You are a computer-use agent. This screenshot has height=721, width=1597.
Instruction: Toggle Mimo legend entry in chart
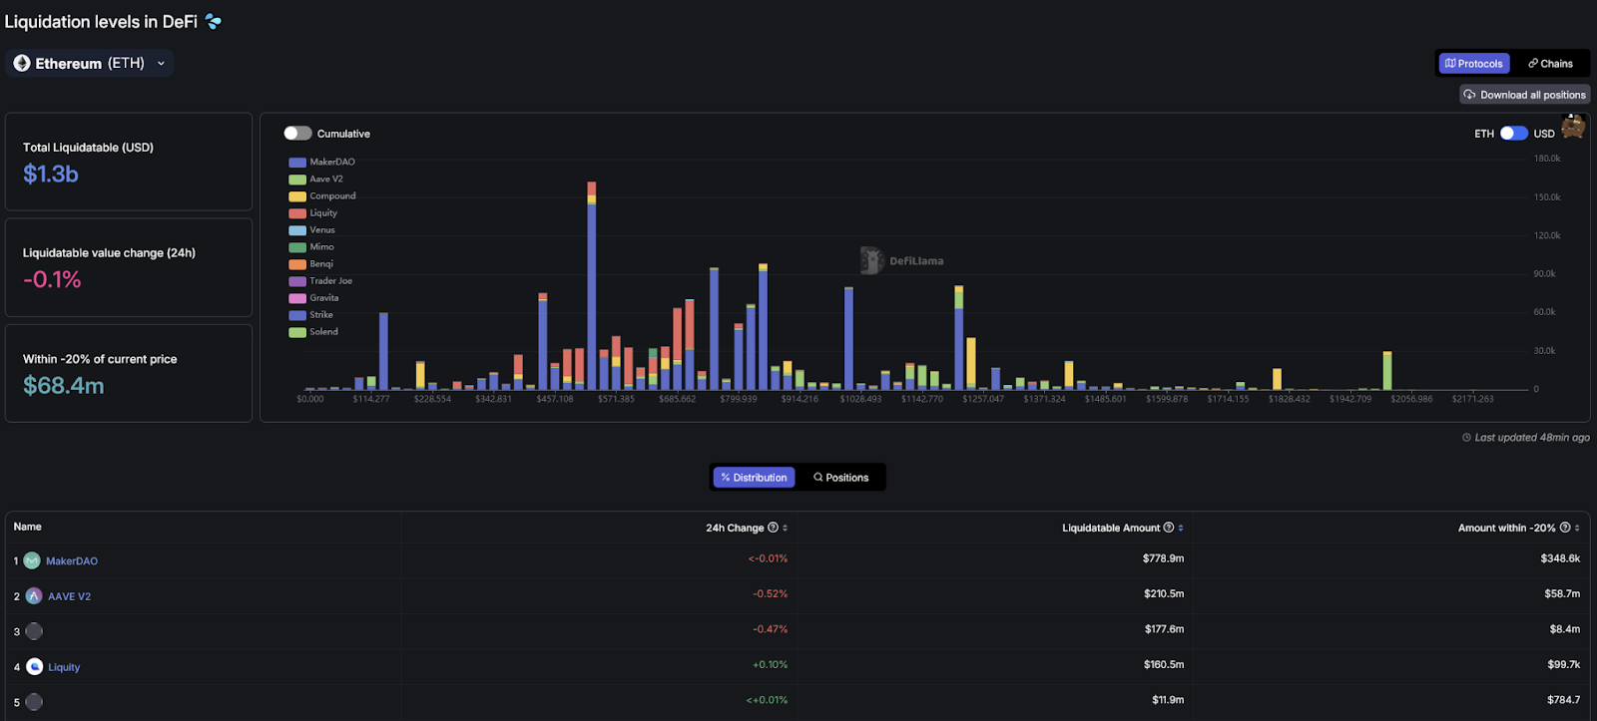(311, 246)
